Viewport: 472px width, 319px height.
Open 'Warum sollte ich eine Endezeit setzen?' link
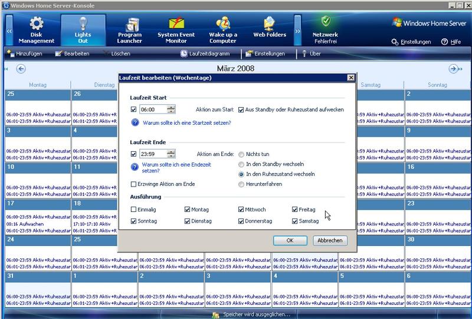176,168
